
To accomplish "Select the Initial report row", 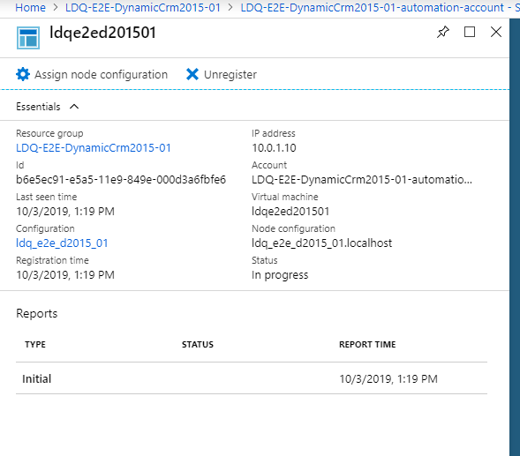I will 252,378.
